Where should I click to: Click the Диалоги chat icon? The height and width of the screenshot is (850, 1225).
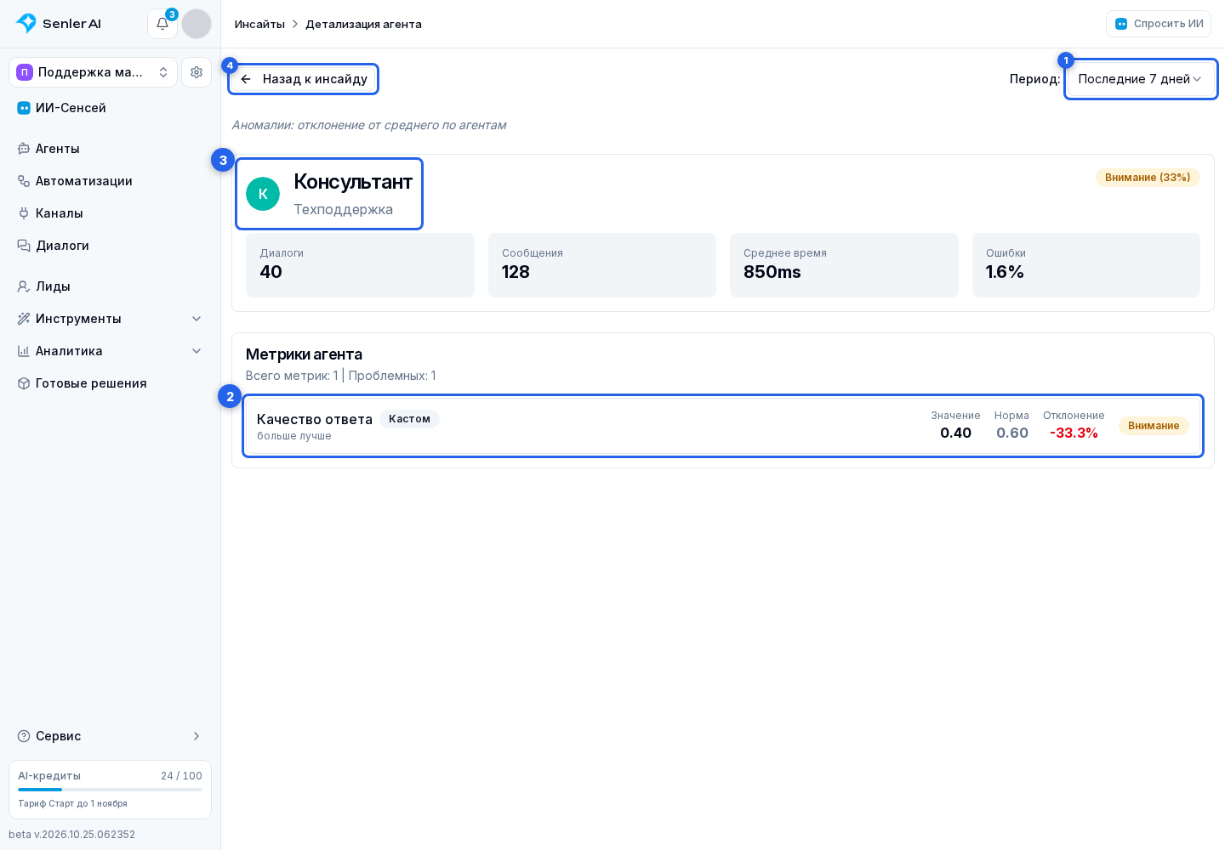pos(24,246)
